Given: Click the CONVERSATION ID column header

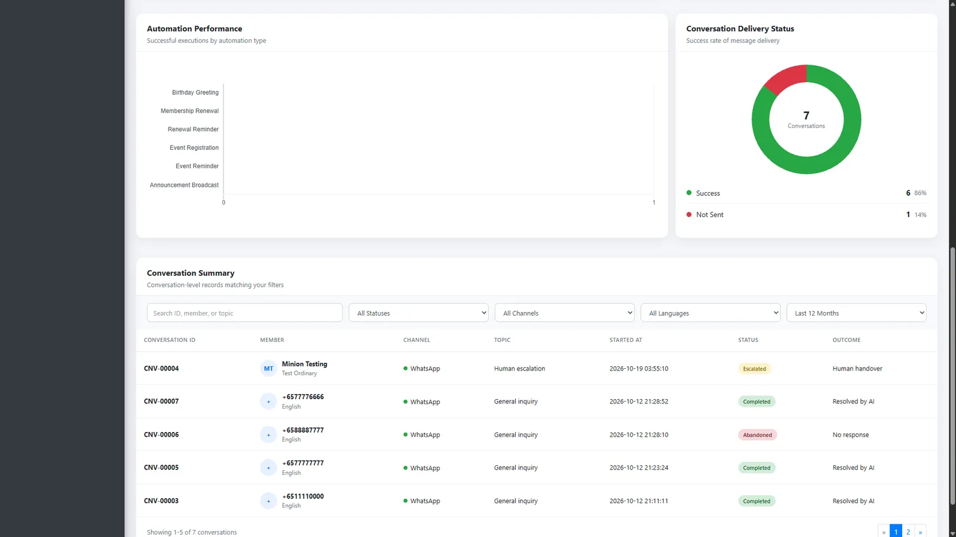Looking at the screenshot, I should point(170,340).
